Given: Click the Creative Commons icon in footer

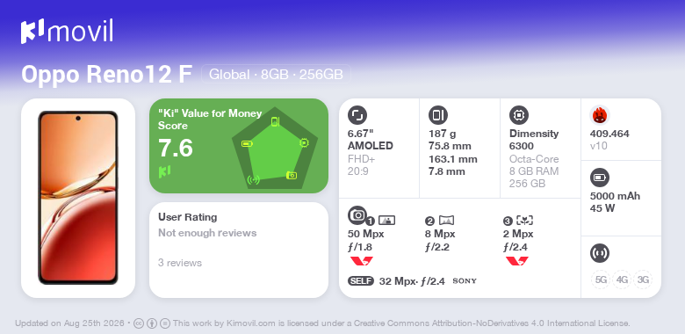Looking at the screenshot, I should point(139,323).
